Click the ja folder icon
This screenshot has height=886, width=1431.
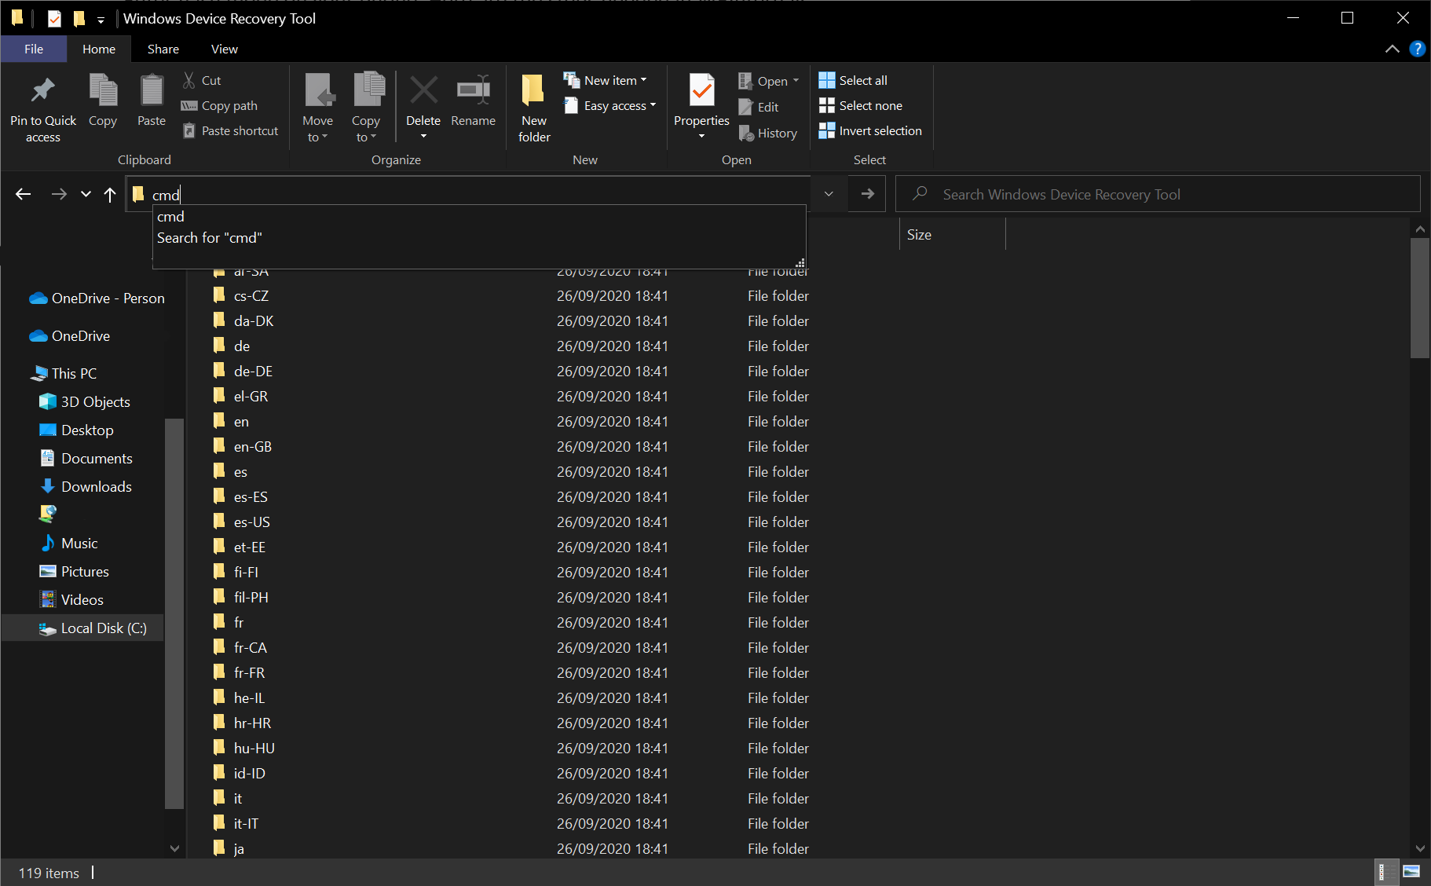coord(219,848)
